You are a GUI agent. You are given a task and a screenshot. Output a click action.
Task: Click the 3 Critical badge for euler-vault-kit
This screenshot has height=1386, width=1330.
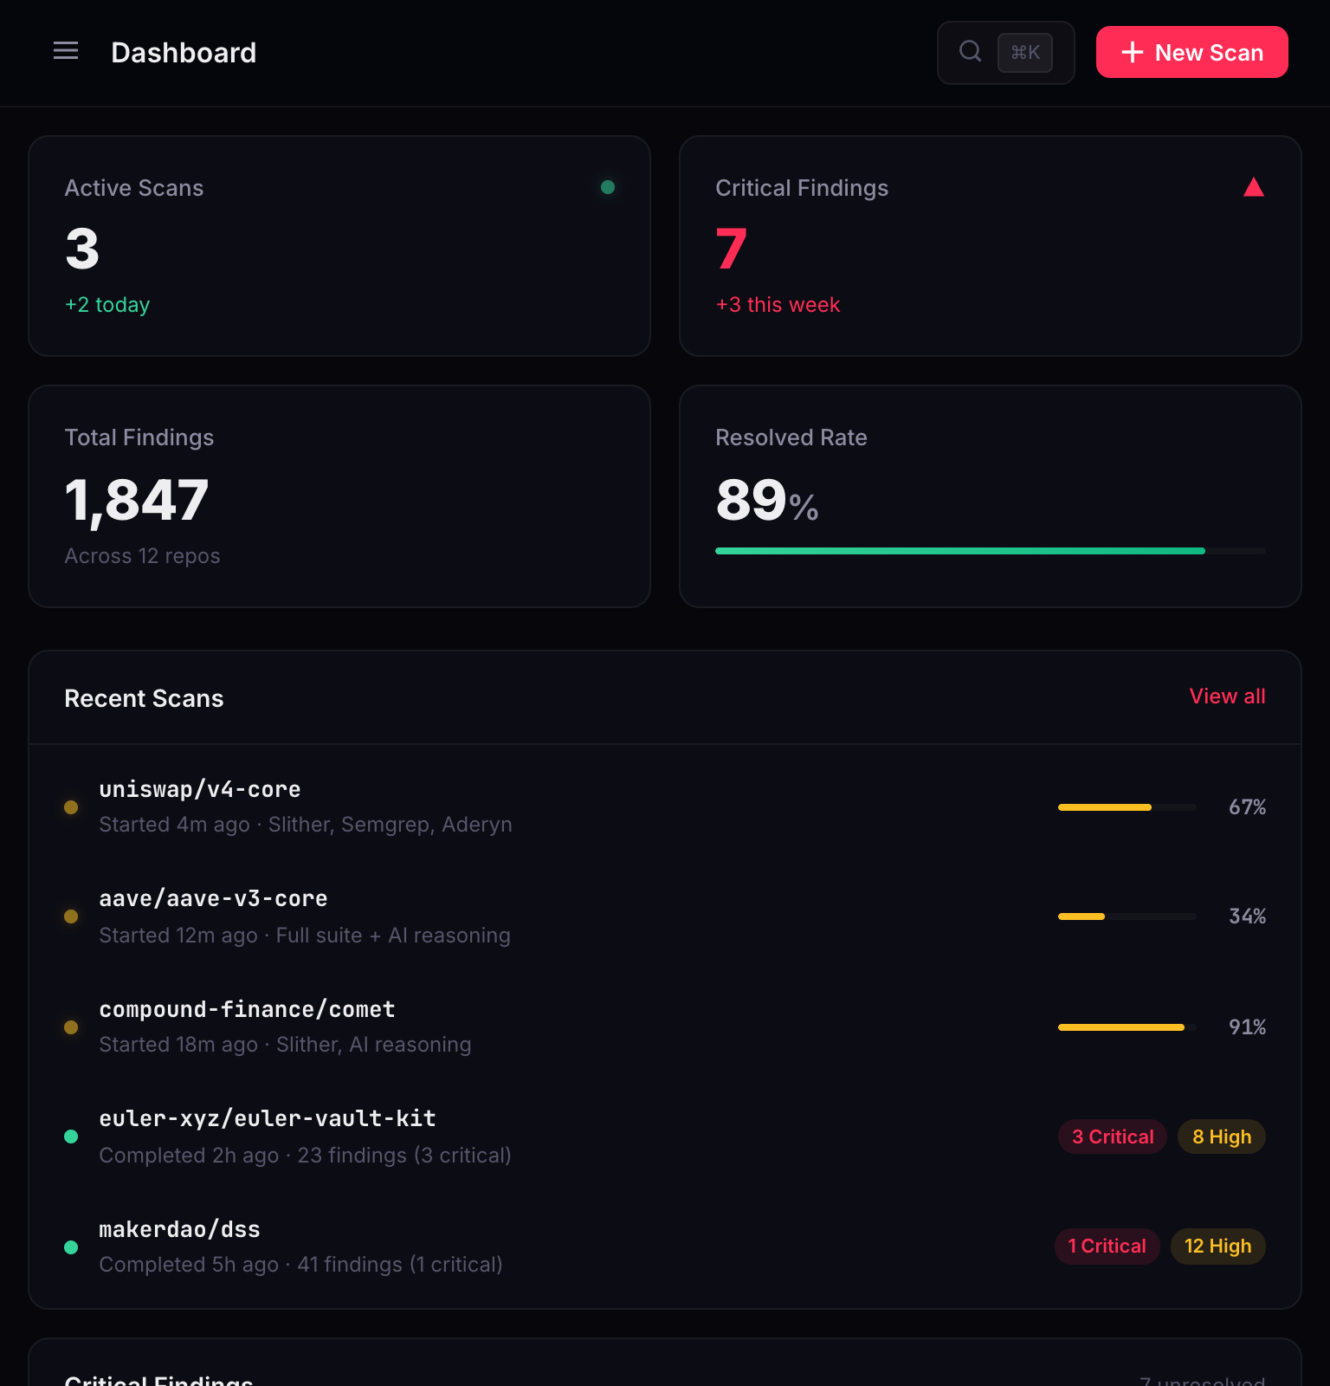point(1112,1137)
